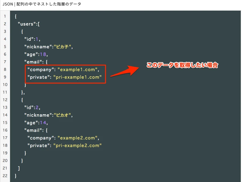Click the "users":[ key on line 2

(x=29, y=24)
